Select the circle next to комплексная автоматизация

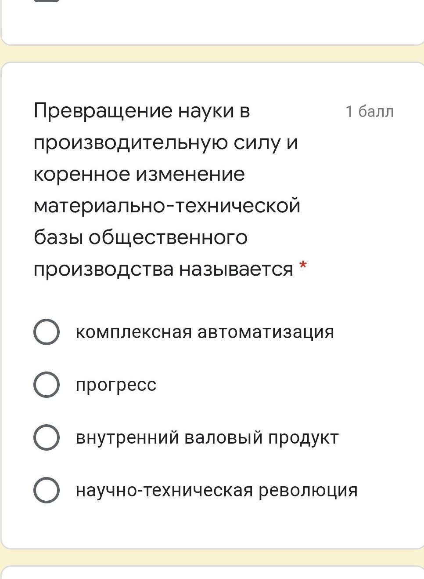pos(47,332)
